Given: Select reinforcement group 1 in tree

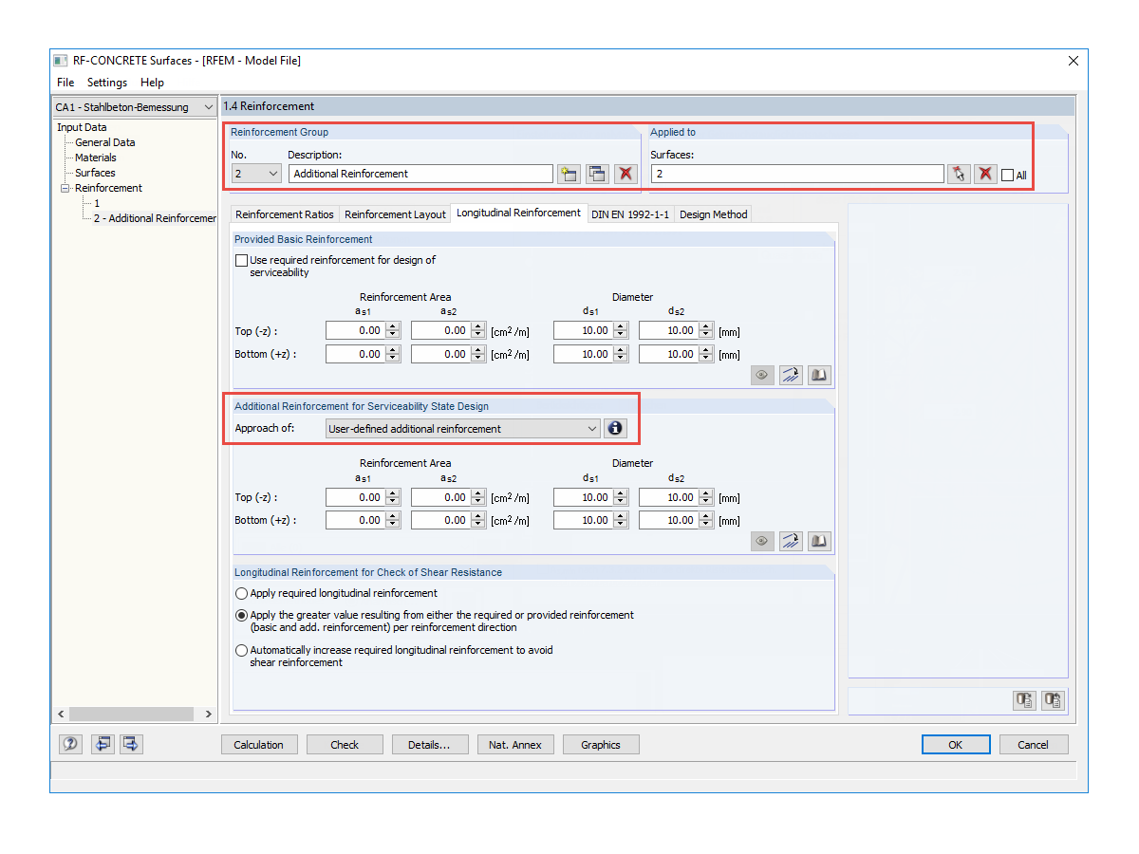Looking at the screenshot, I should pyautogui.click(x=97, y=203).
